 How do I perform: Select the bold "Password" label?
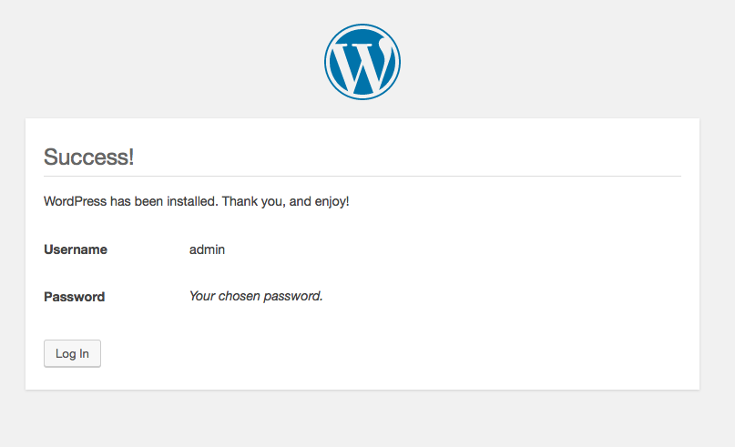[x=74, y=297]
